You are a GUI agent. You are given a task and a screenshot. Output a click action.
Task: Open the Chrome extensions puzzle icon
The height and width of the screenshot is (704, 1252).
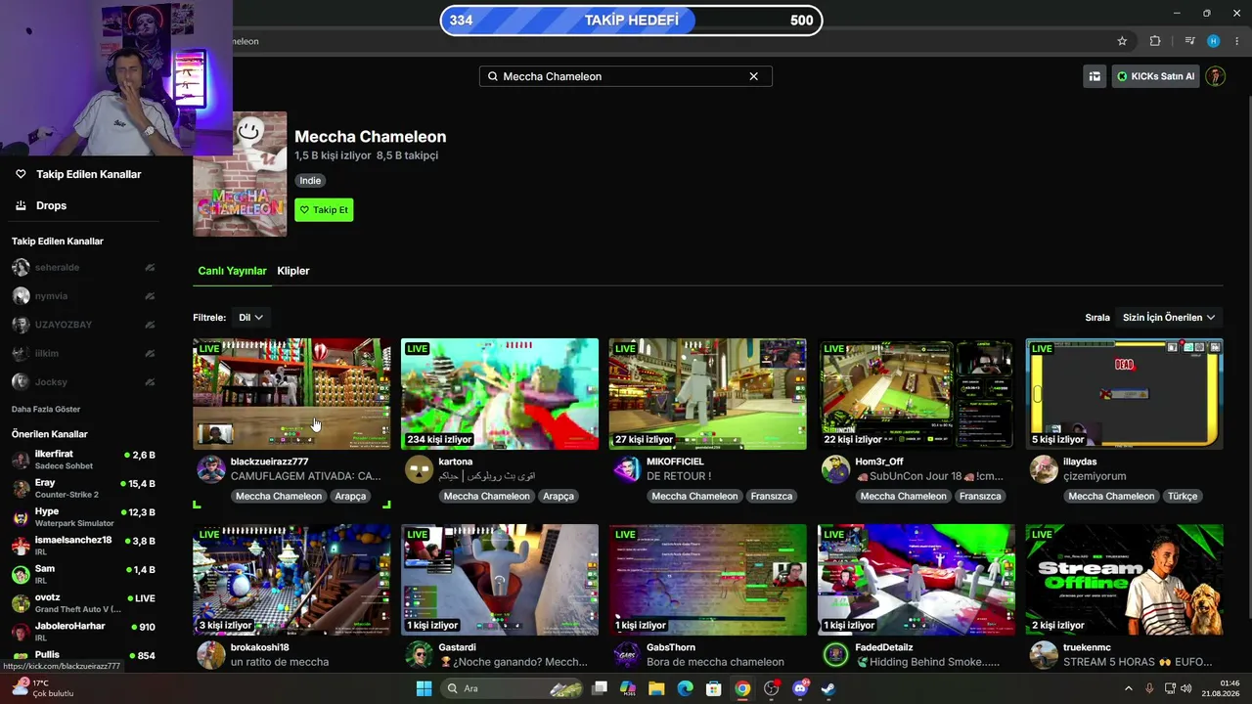click(1155, 41)
